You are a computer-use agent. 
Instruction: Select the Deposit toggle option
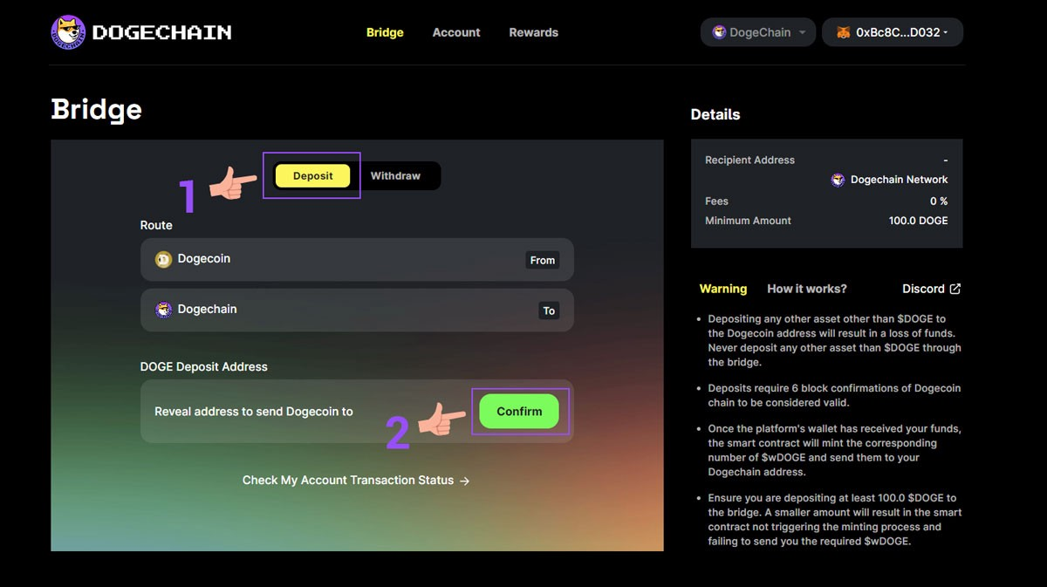[313, 176]
